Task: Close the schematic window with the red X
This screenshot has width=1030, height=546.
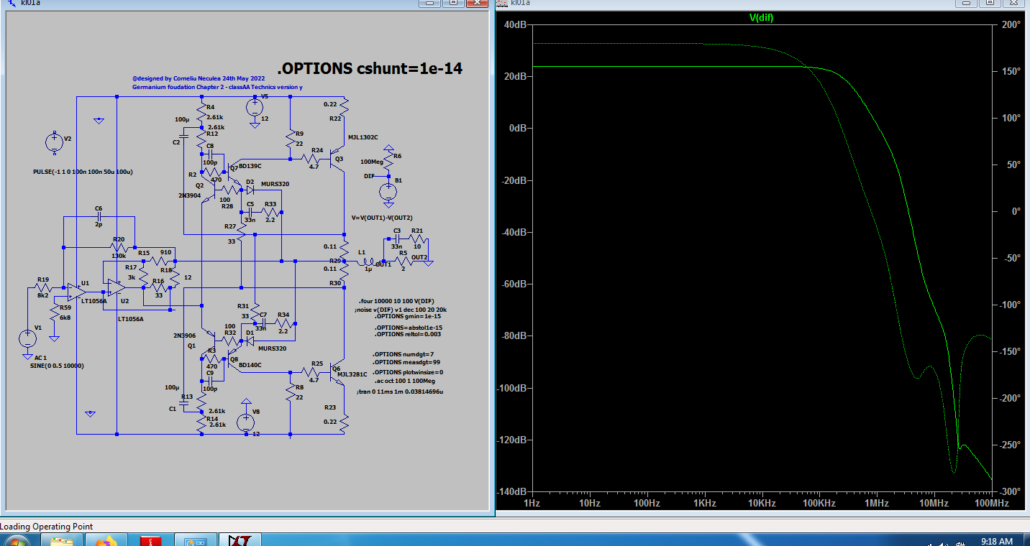Action: tap(477, 3)
